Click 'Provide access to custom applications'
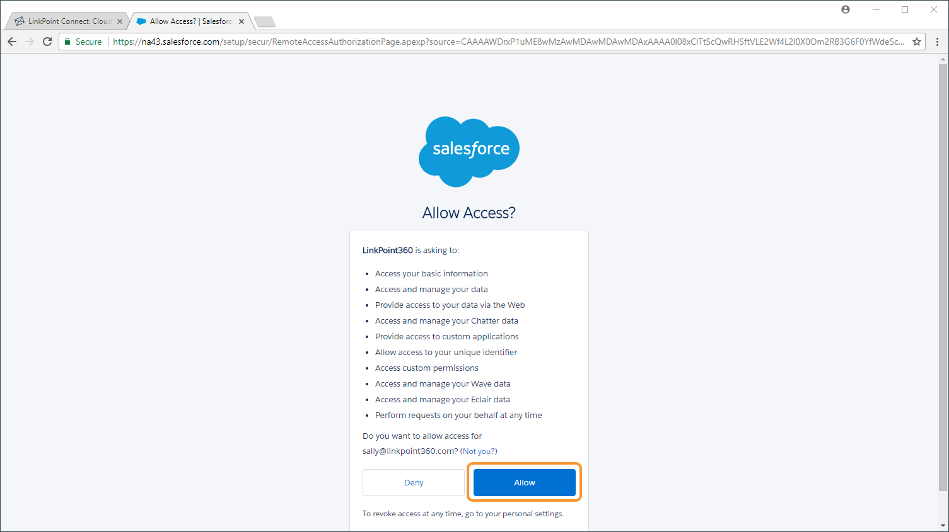 [x=447, y=336]
